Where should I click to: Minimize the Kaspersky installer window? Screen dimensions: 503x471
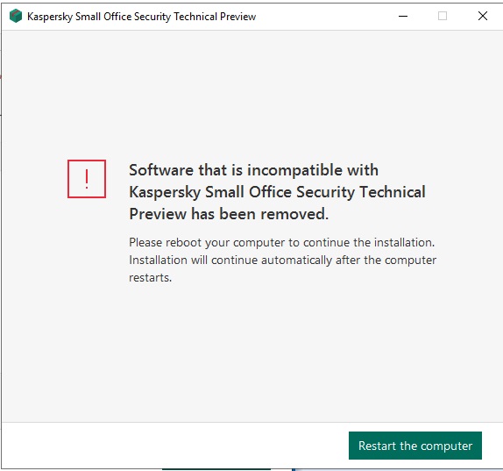tap(403, 16)
